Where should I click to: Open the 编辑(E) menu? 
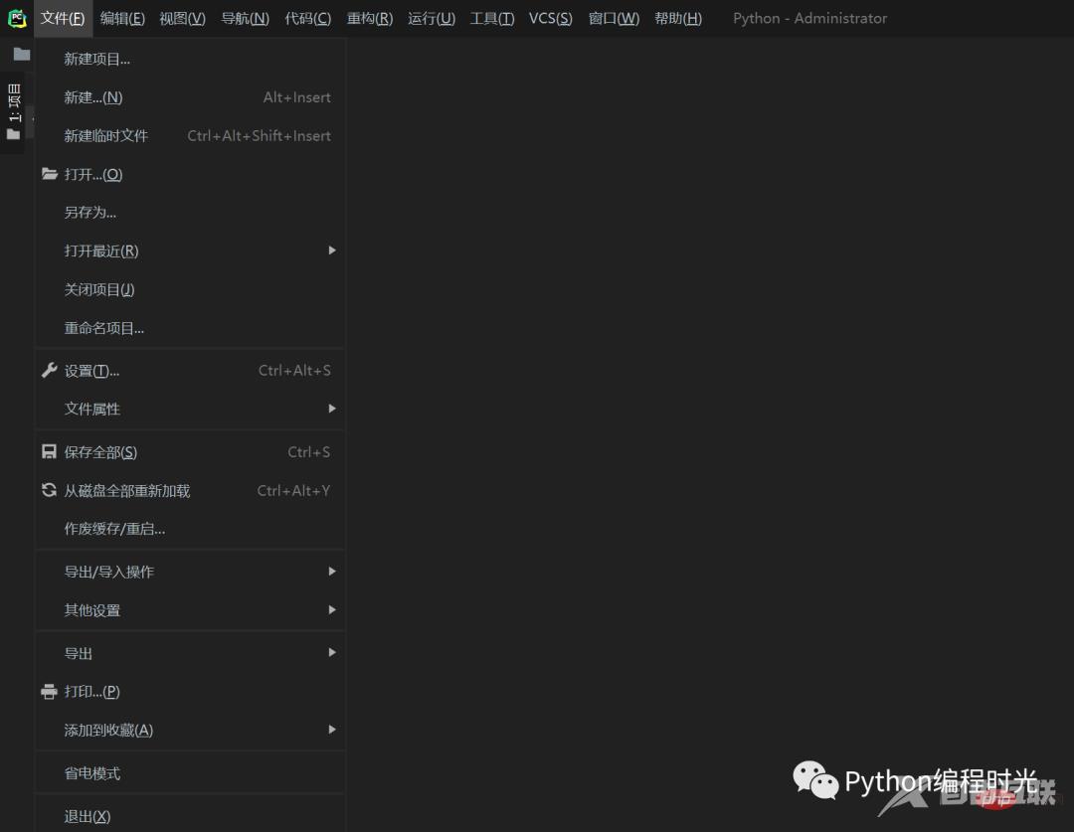click(121, 18)
